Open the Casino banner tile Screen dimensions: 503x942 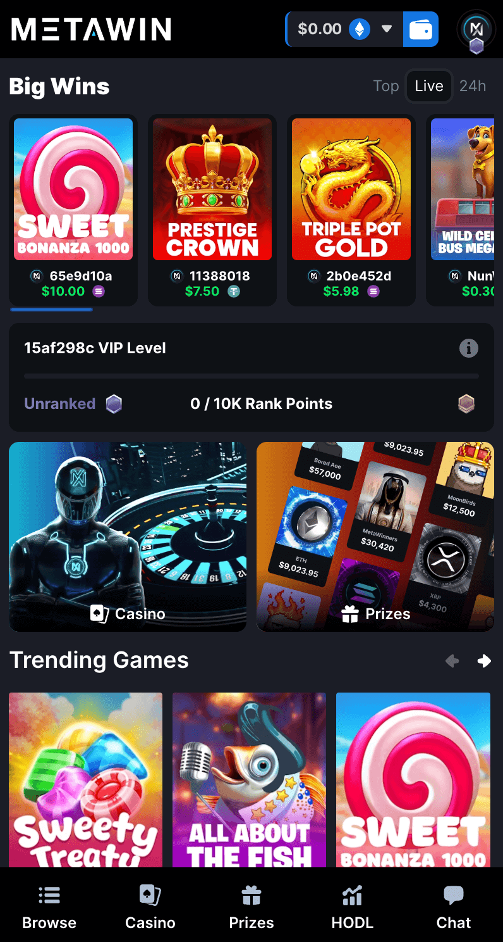128,536
